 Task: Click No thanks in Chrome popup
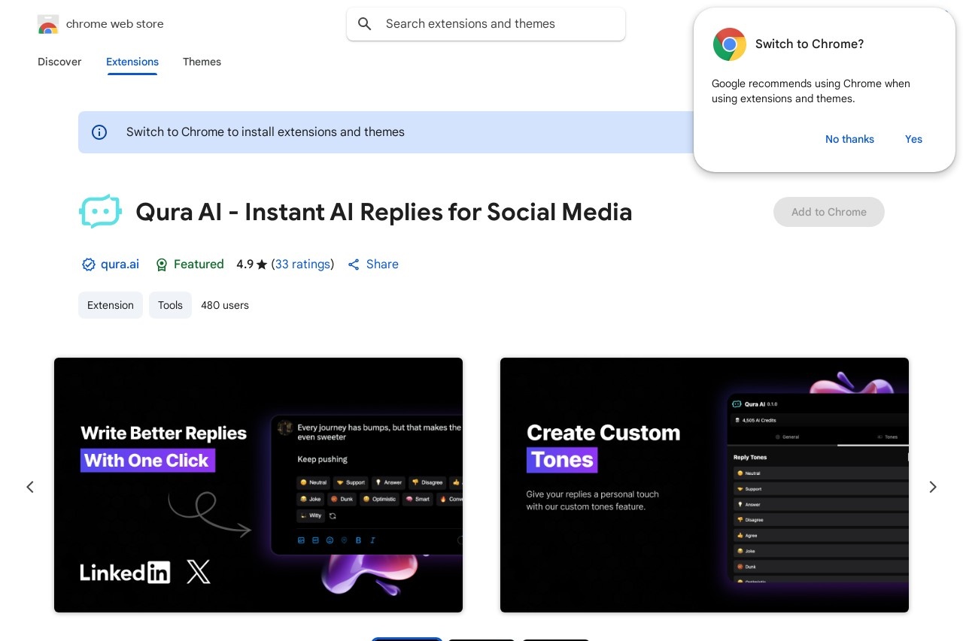point(849,139)
